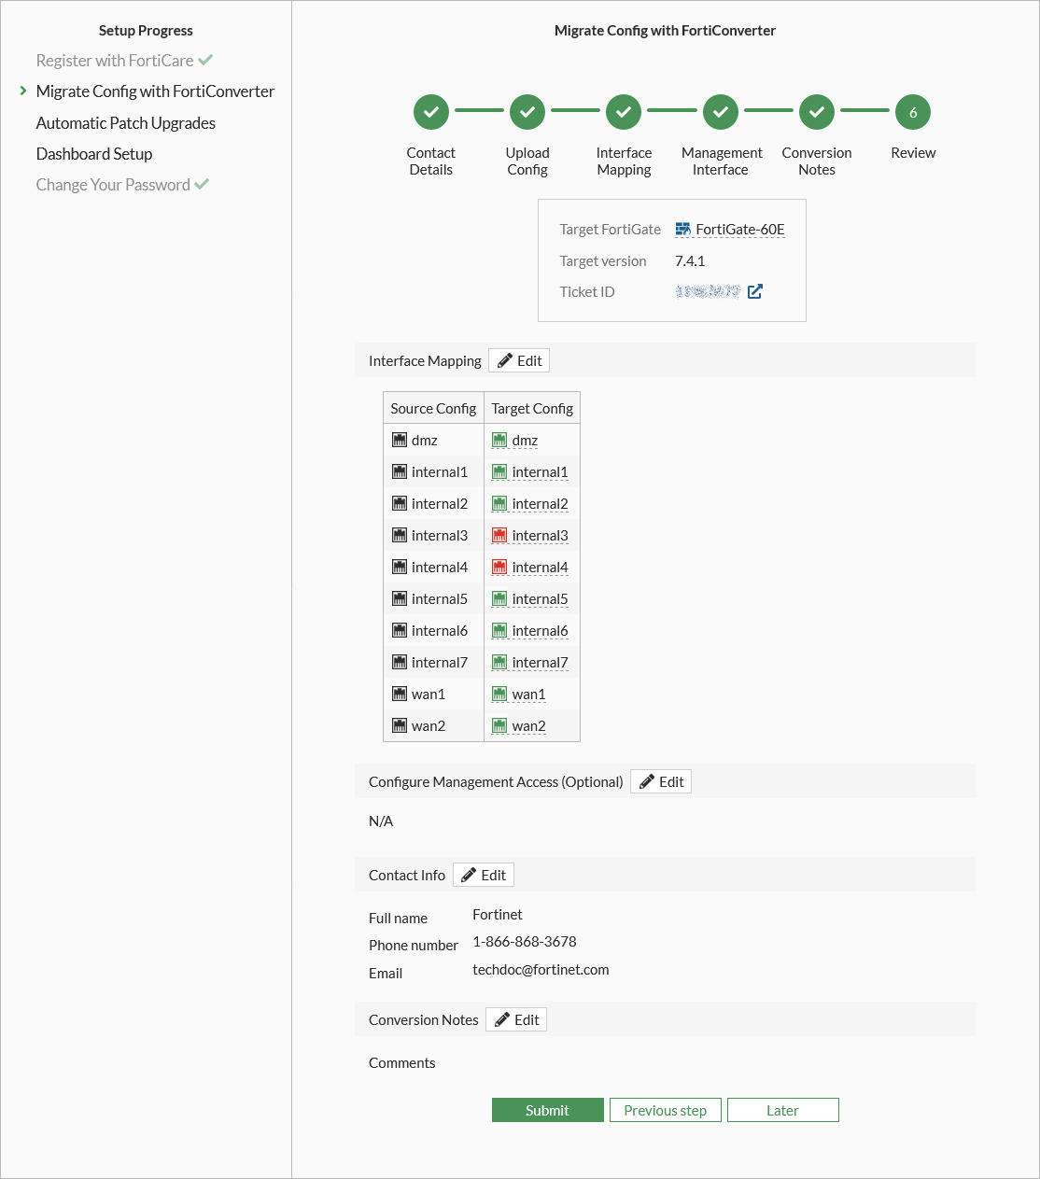Click the internal5 source interface icon
This screenshot has width=1040, height=1179.
point(400,599)
